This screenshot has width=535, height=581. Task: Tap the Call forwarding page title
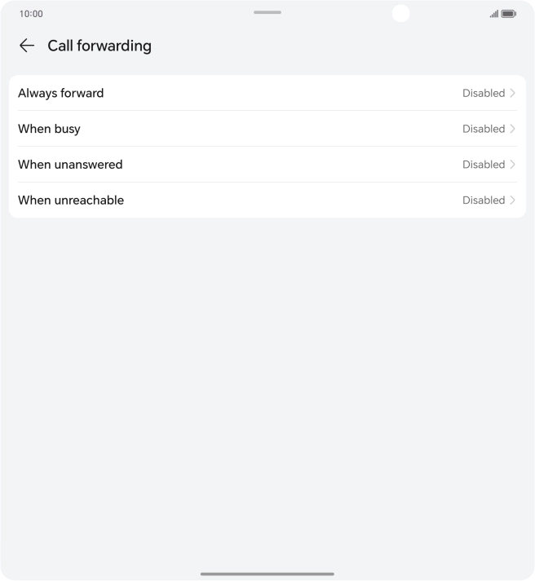99,46
